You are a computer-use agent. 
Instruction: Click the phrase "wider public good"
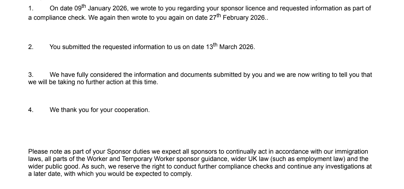click(53, 167)
